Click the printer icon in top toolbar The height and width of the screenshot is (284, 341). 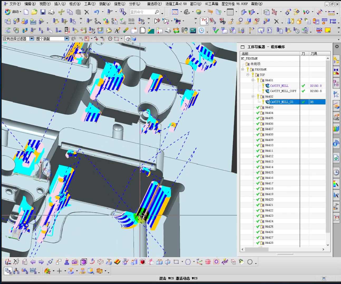pyautogui.click(x=52, y=12)
